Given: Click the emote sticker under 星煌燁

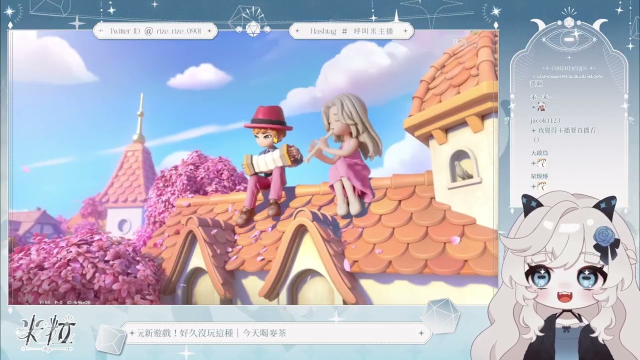Looking at the screenshot, I should click(541, 186).
